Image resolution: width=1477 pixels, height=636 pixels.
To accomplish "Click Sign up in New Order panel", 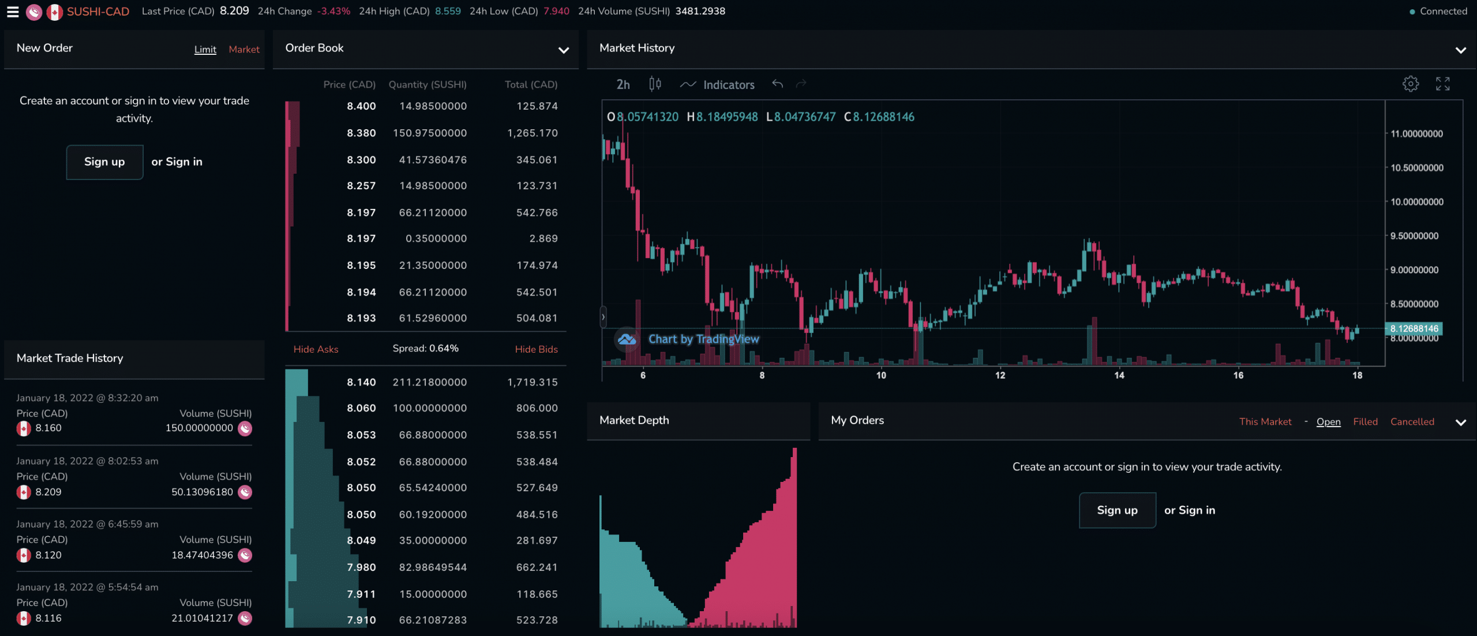I will [104, 162].
